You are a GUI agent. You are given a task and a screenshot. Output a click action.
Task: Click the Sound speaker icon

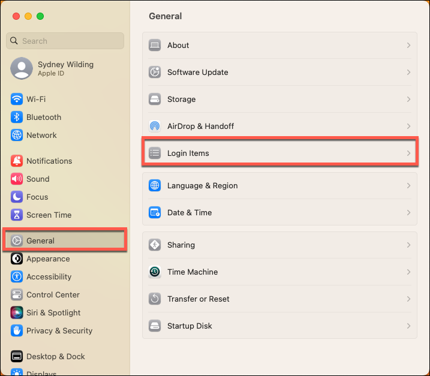pos(17,179)
